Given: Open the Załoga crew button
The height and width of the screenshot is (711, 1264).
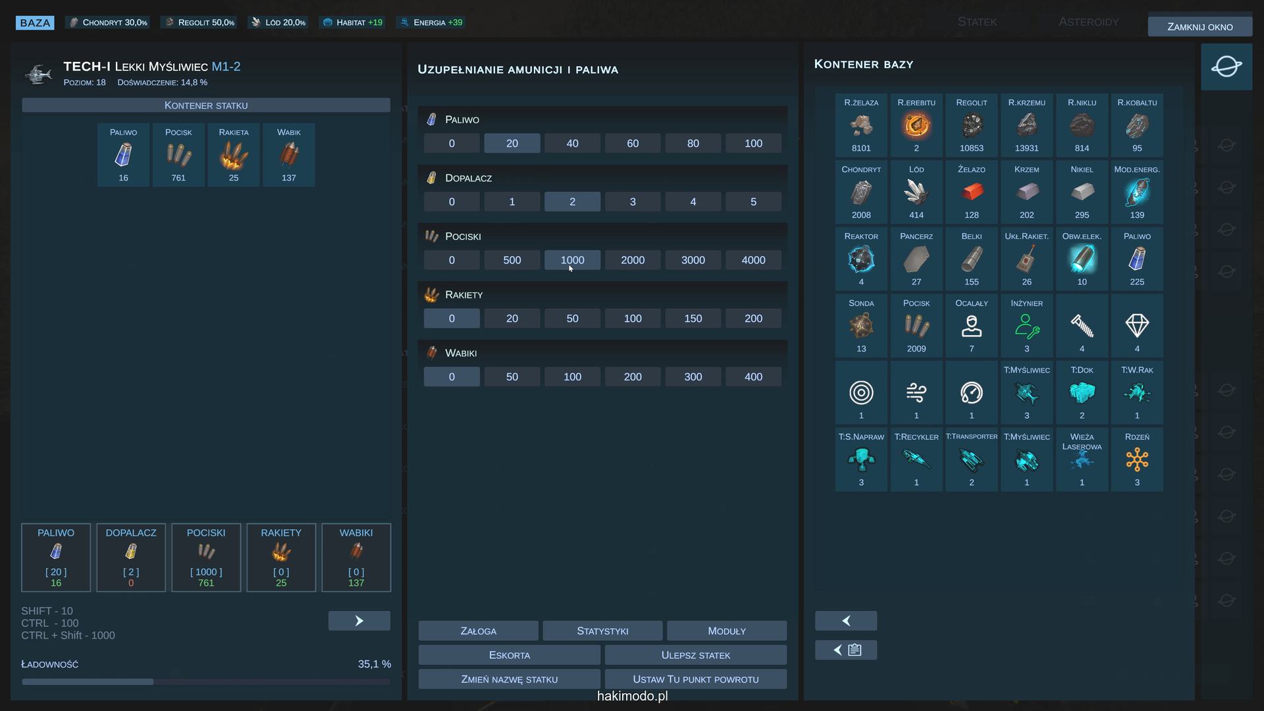Looking at the screenshot, I should pyautogui.click(x=478, y=631).
